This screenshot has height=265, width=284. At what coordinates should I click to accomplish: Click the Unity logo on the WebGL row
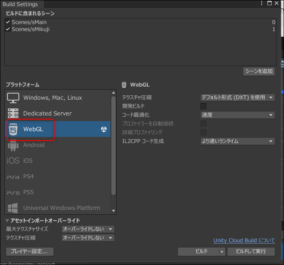[x=104, y=129]
